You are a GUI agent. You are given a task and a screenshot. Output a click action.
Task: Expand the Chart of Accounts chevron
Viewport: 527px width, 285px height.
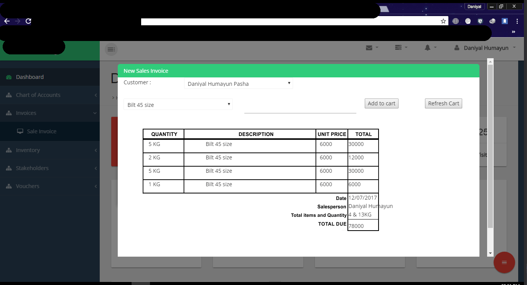point(96,95)
